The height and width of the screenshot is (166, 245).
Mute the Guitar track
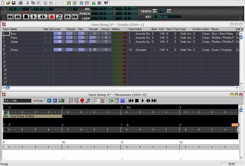point(46,41)
